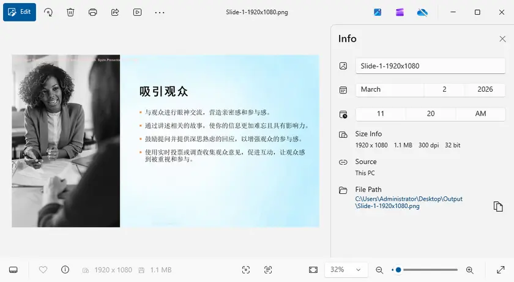Open the See more three-dots menu
Viewport: 514px width, 282px height.
(x=160, y=12)
